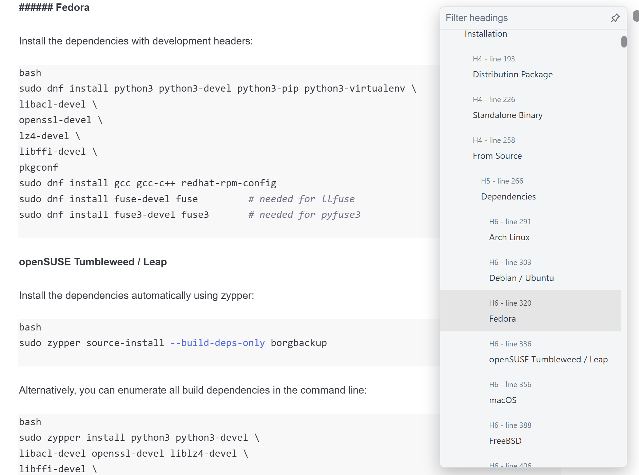Click the 'H6 - line 356' label
The height and width of the screenshot is (475, 639).
pos(510,384)
